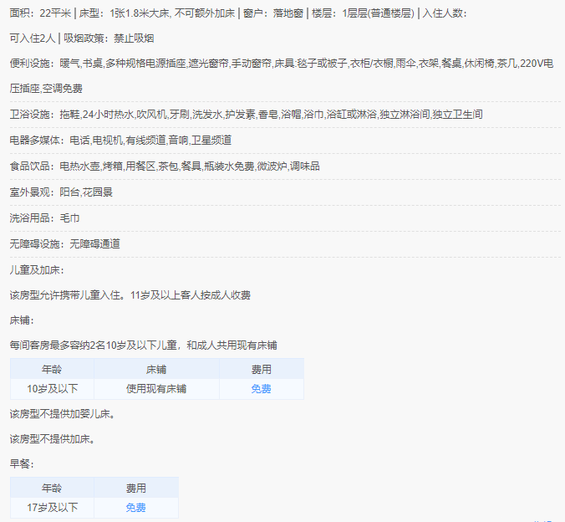Click 卫星频道 in the multimedia row
The image size is (565, 522).
[211, 140]
